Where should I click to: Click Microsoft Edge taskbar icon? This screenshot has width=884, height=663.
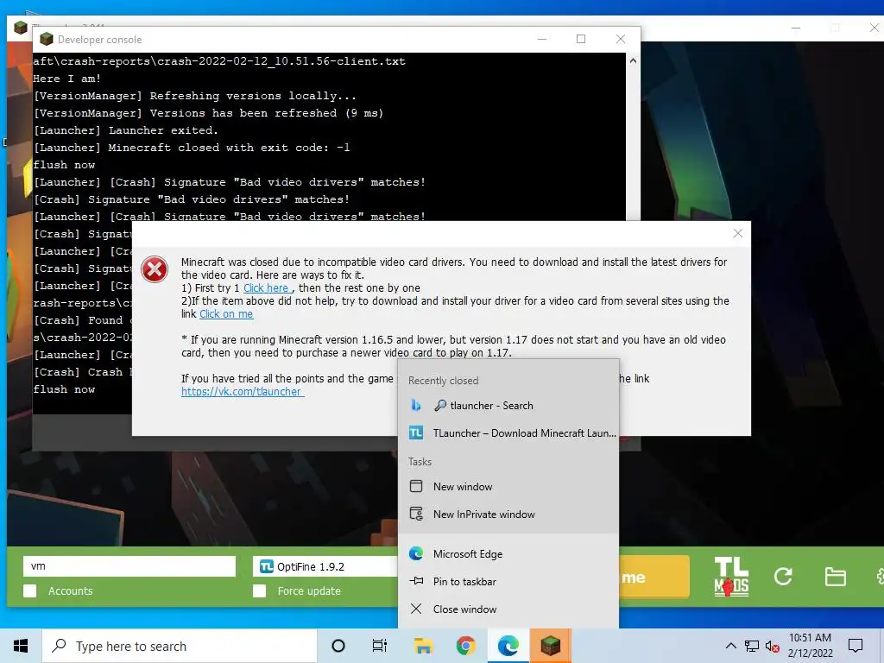(x=508, y=646)
